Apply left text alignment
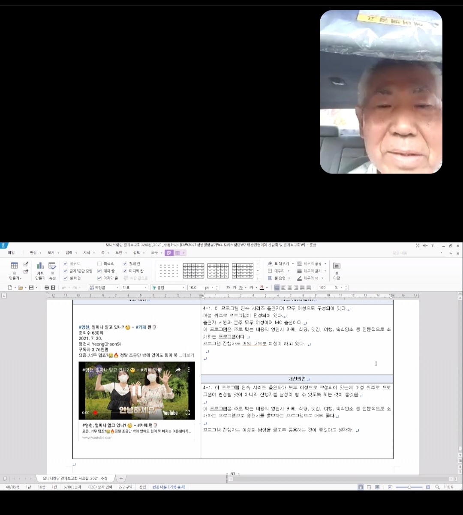 pyautogui.click(x=284, y=287)
